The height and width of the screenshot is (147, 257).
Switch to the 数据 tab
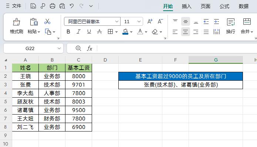244,6
